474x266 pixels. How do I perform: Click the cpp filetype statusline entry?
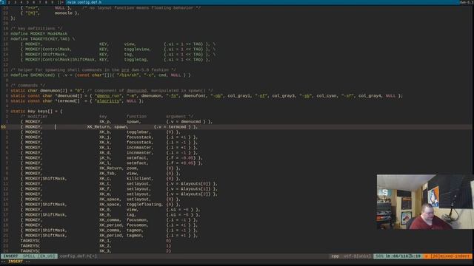[335, 256]
